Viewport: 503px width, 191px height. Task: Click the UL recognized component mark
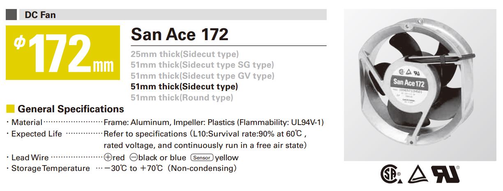click(x=446, y=174)
